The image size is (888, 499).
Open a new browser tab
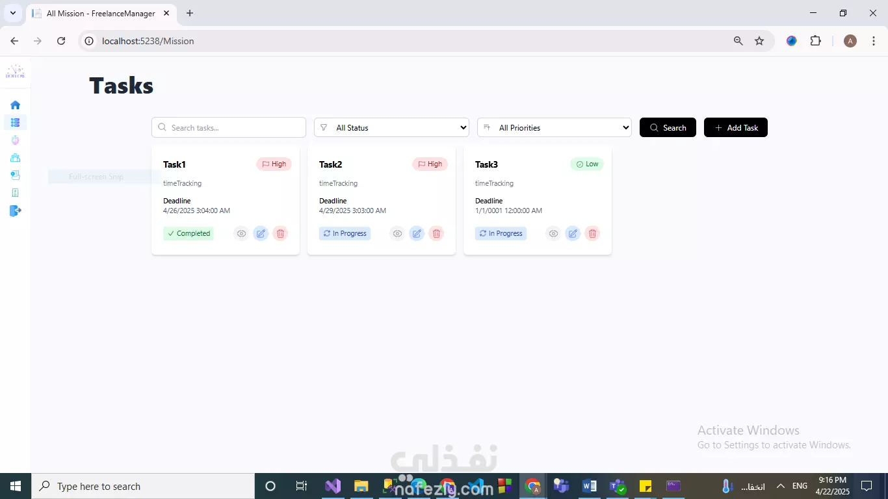190,13
